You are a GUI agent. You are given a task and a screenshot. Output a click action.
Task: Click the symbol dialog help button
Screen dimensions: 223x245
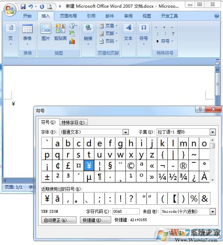click(x=200, y=109)
